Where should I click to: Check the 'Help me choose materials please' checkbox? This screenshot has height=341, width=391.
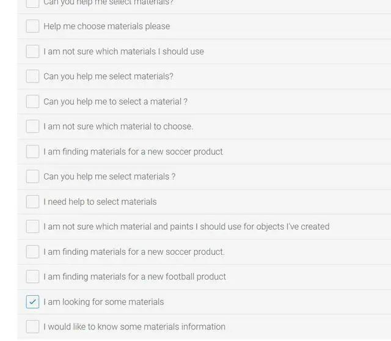32,26
